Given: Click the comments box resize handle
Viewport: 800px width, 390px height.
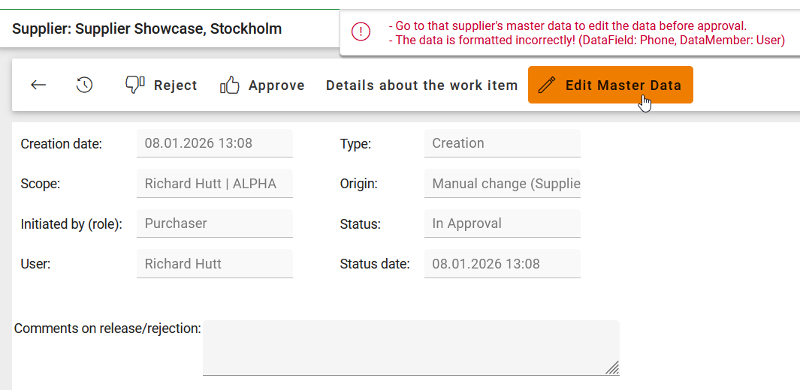Looking at the screenshot, I should (612, 367).
